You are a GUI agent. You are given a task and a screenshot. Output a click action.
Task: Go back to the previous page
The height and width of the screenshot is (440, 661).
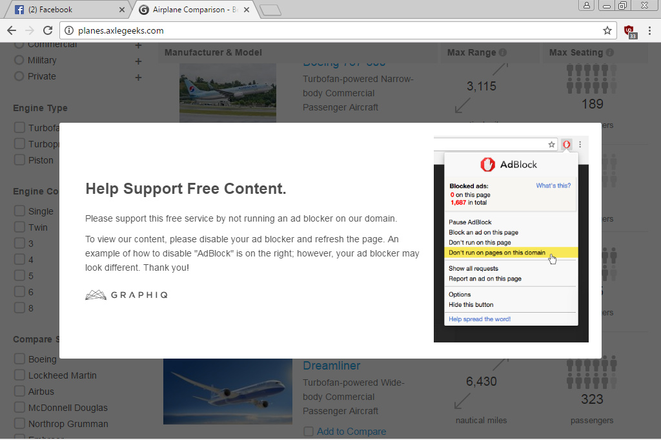[12, 30]
